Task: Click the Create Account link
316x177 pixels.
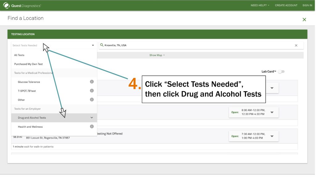Action: pos(286,6)
